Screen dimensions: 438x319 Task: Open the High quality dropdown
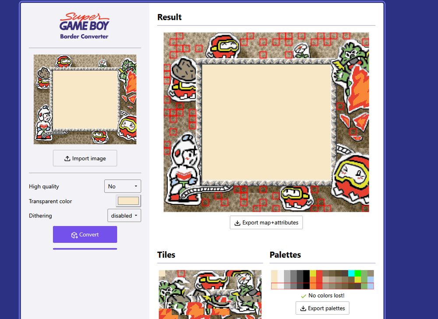click(x=123, y=186)
